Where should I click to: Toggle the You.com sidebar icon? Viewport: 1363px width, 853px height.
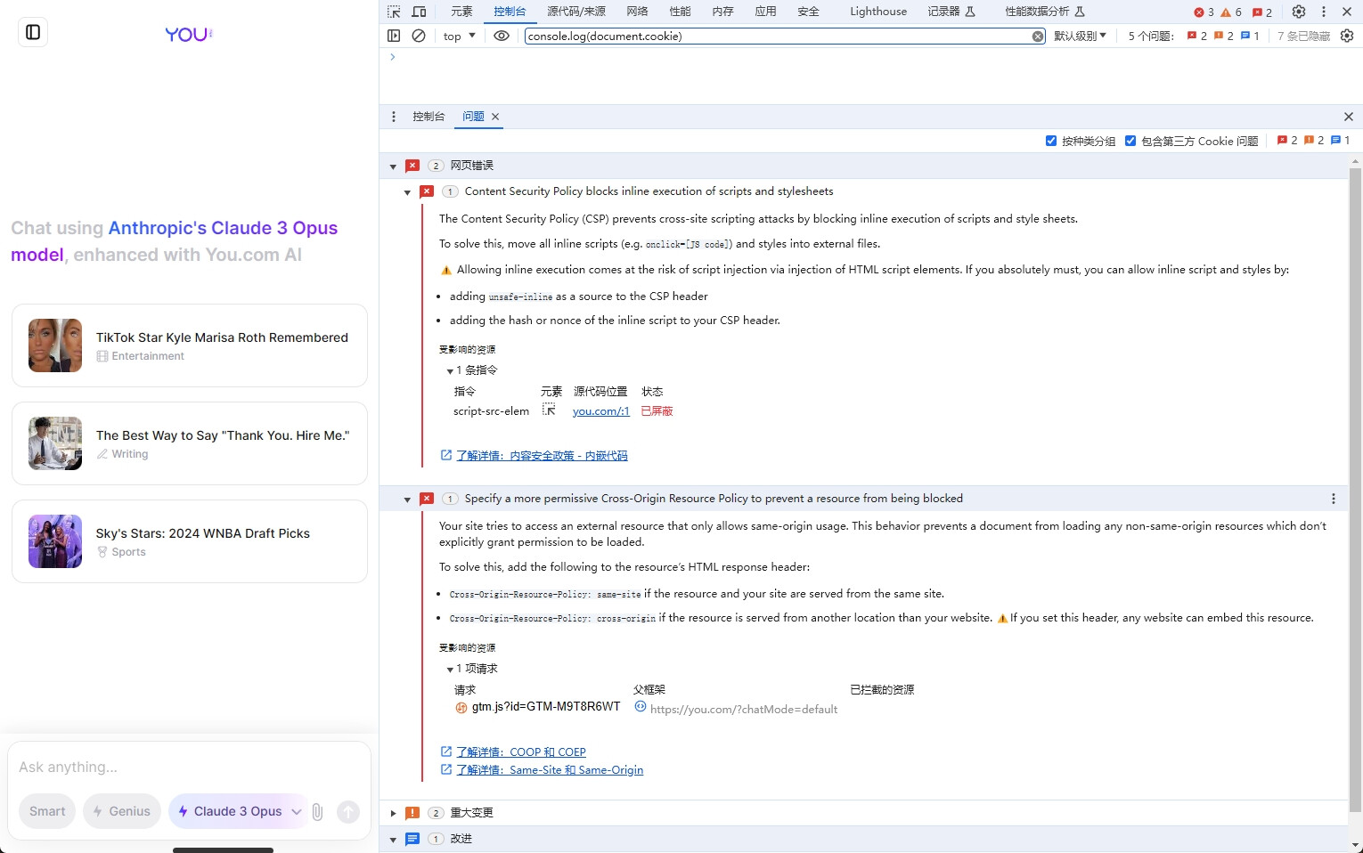coord(33,32)
